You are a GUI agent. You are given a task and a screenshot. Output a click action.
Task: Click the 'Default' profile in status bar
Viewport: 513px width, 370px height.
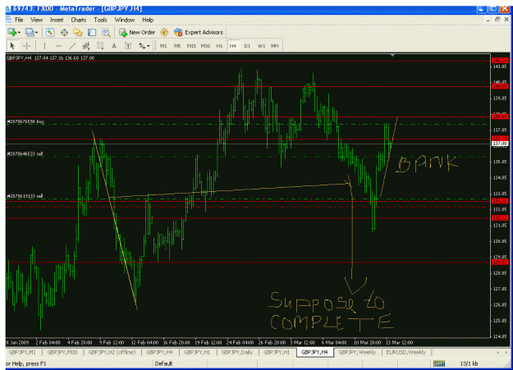(163, 363)
